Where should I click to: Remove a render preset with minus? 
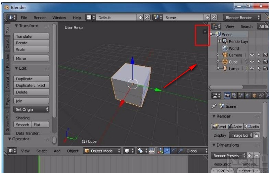[x=257, y=155]
